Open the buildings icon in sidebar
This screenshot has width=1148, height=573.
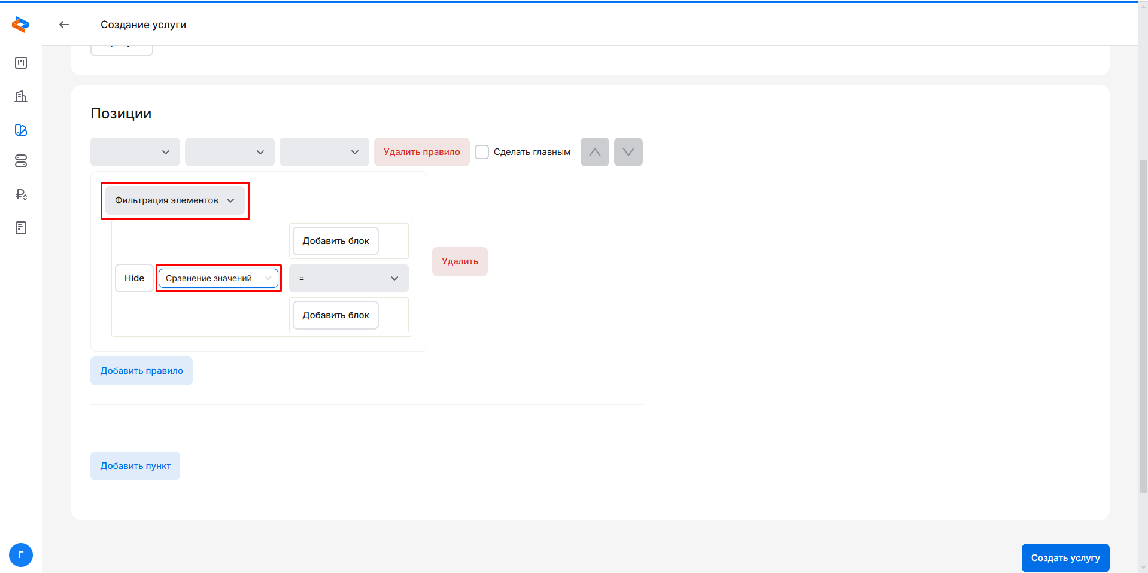(x=21, y=96)
